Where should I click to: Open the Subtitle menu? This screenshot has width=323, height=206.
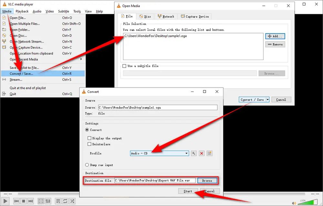click(63, 11)
